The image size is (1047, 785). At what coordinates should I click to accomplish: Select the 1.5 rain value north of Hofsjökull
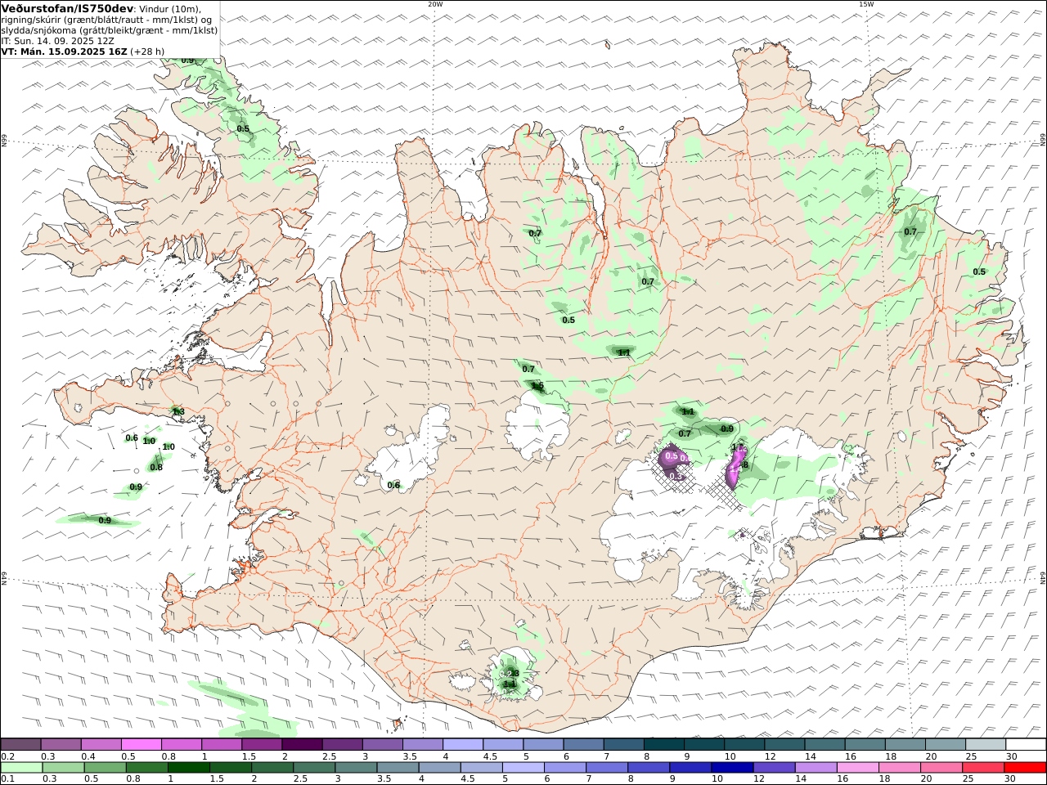coord(537,386)
